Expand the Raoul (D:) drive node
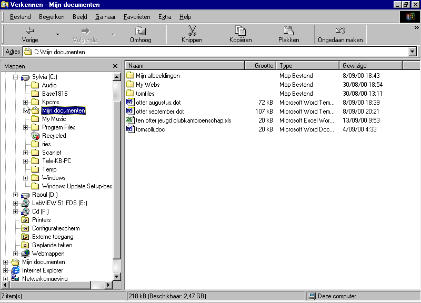 15,195
